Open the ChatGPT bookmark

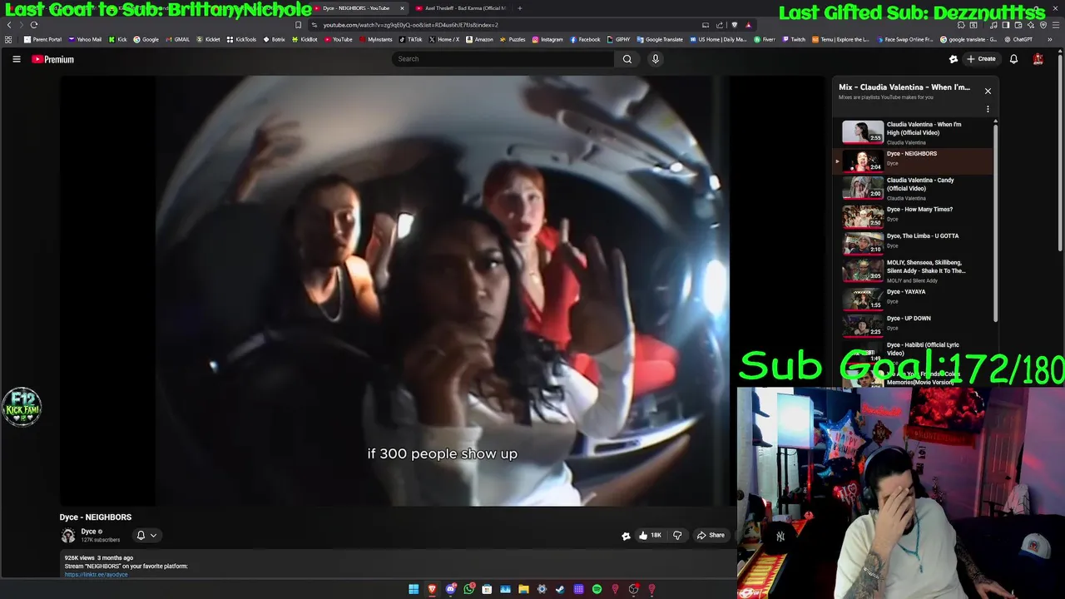click(x=1018, y=39)
